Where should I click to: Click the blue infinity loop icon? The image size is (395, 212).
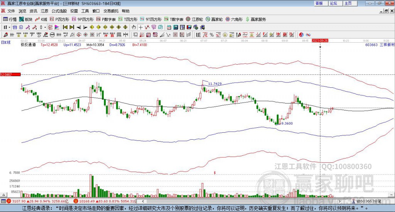pos(308,35)
